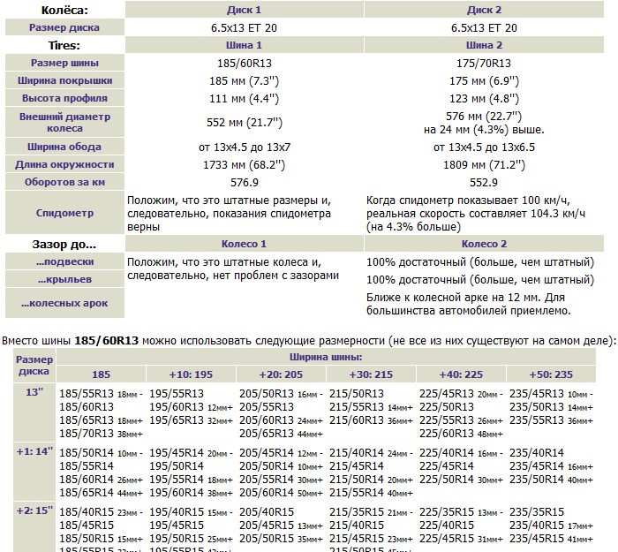Screen dimensions: 618x552
Task: Choose the 225/60R13 tire size
Action: click(446, 433)
